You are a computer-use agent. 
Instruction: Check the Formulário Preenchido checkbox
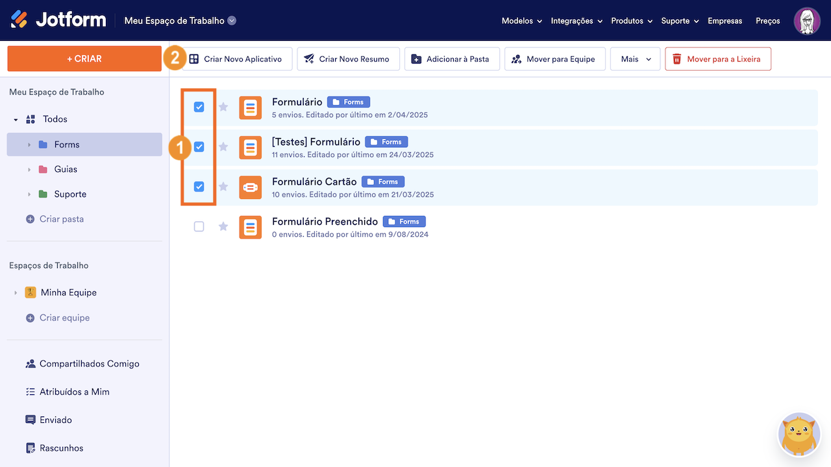199,227
